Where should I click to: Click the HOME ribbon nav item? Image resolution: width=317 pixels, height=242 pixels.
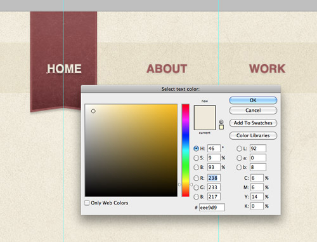64,69
